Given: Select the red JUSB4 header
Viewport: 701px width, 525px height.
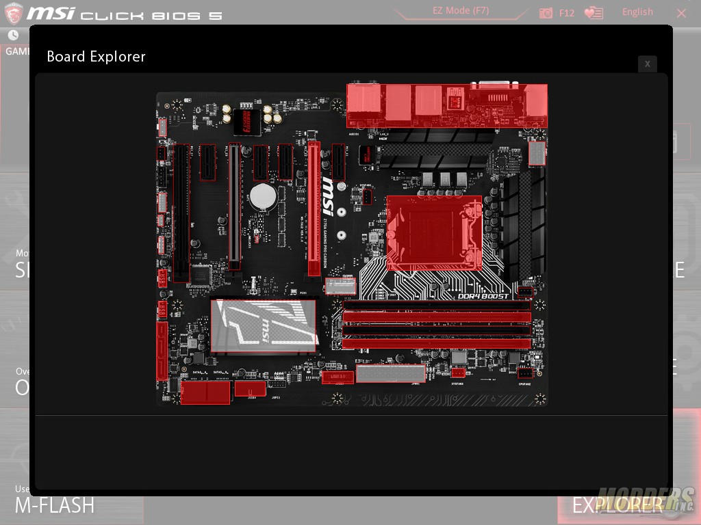Looking at the screenshot, I should [x=250, y=388].
